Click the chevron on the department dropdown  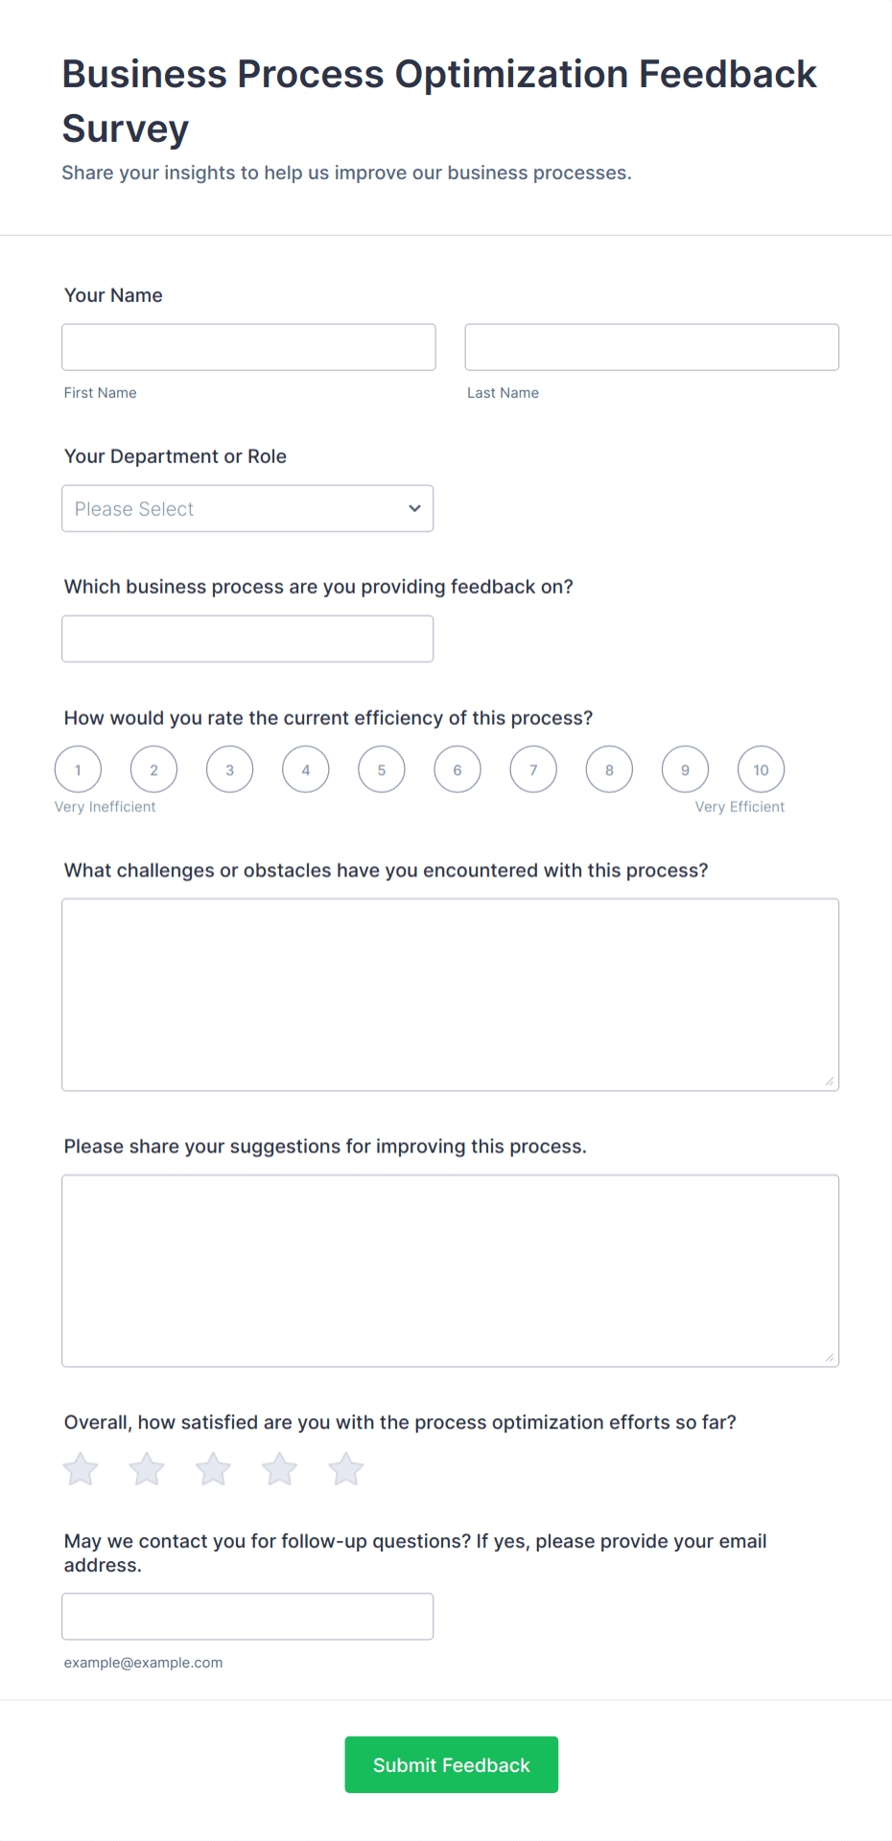(413, 508)
